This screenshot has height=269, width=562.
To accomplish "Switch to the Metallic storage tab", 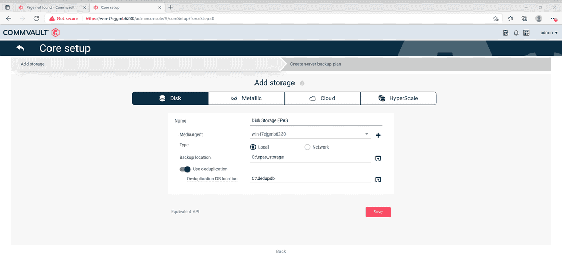I will tap(246, 98).
